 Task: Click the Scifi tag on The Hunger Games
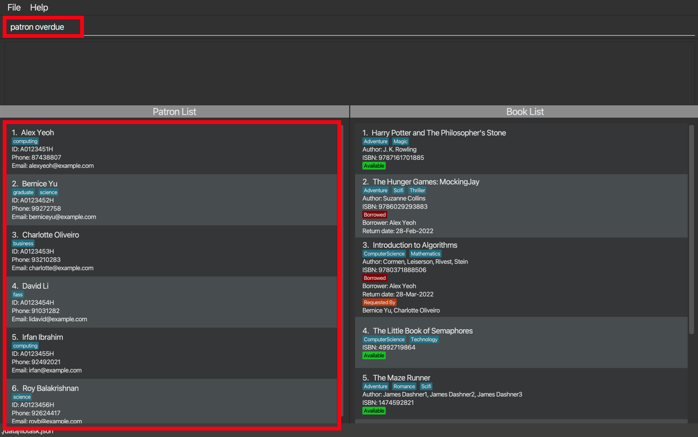pos(398,191)
